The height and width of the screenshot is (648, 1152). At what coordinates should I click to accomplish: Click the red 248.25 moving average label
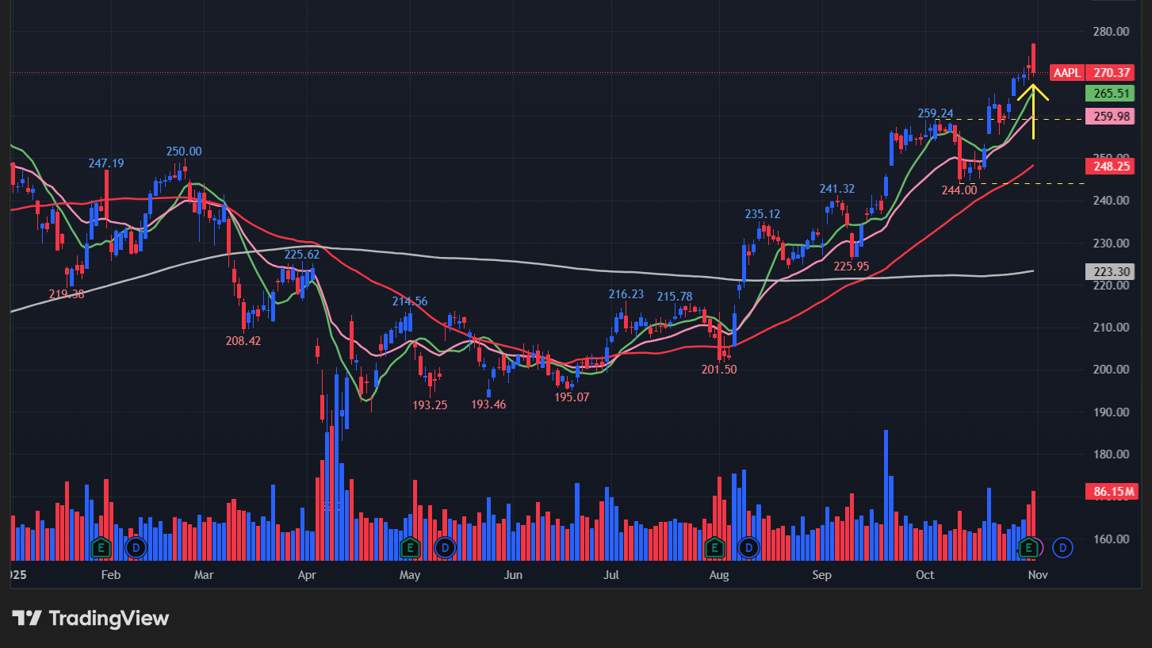pyautogui.click(x=1111, y=167)
